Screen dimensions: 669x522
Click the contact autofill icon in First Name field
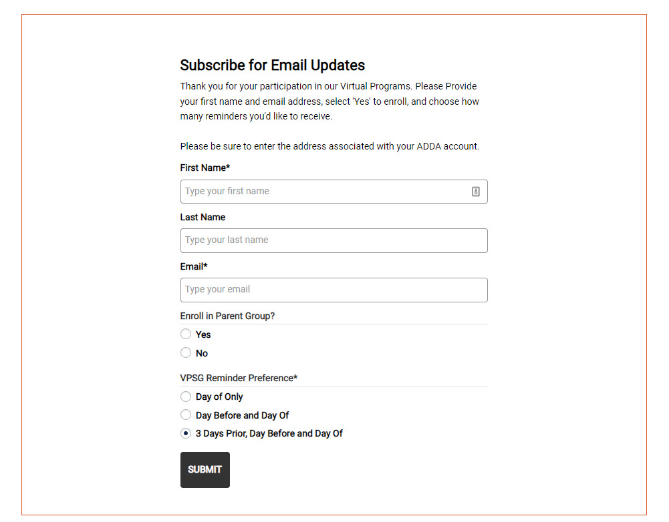tap(476, 192)
